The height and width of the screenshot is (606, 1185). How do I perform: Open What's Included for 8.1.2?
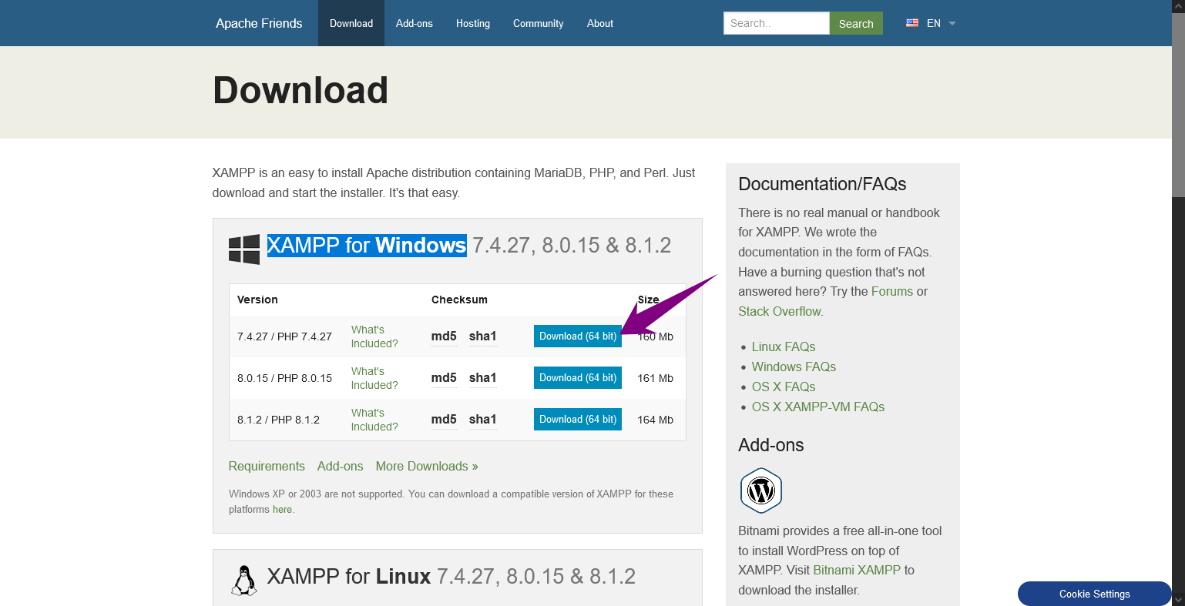[374, 420]
